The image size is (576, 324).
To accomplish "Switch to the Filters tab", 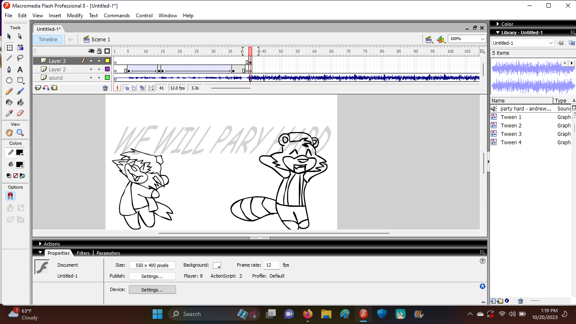I will pos(83,253).
